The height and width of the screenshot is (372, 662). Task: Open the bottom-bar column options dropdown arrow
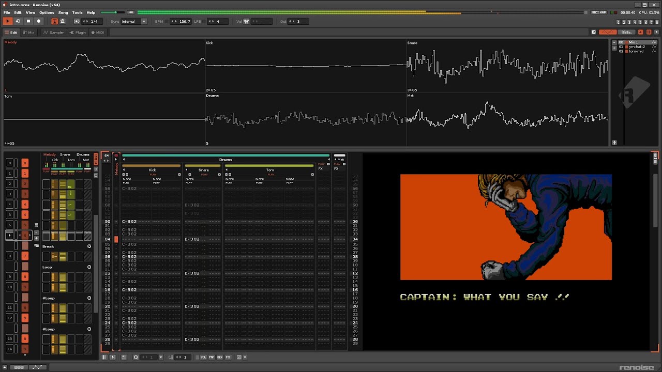tap(245, 357)
